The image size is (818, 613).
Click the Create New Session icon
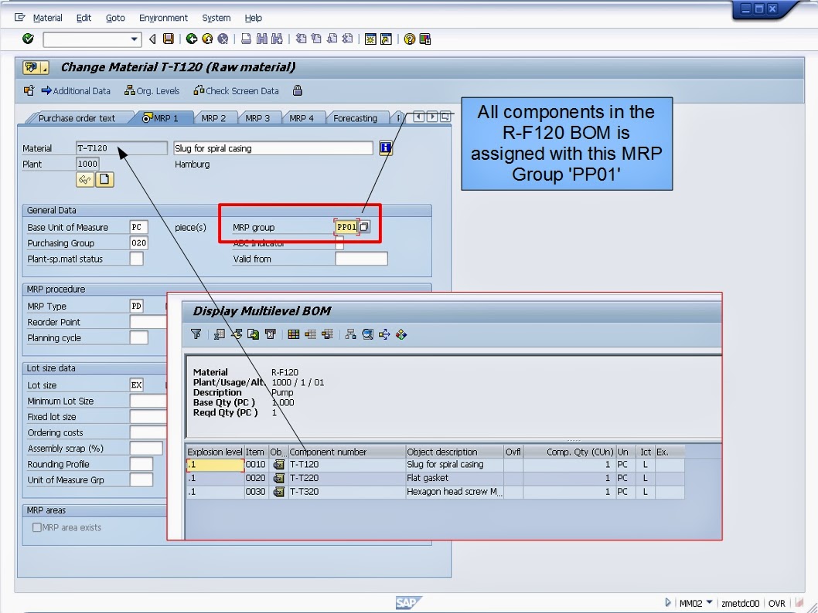(370, 39)
